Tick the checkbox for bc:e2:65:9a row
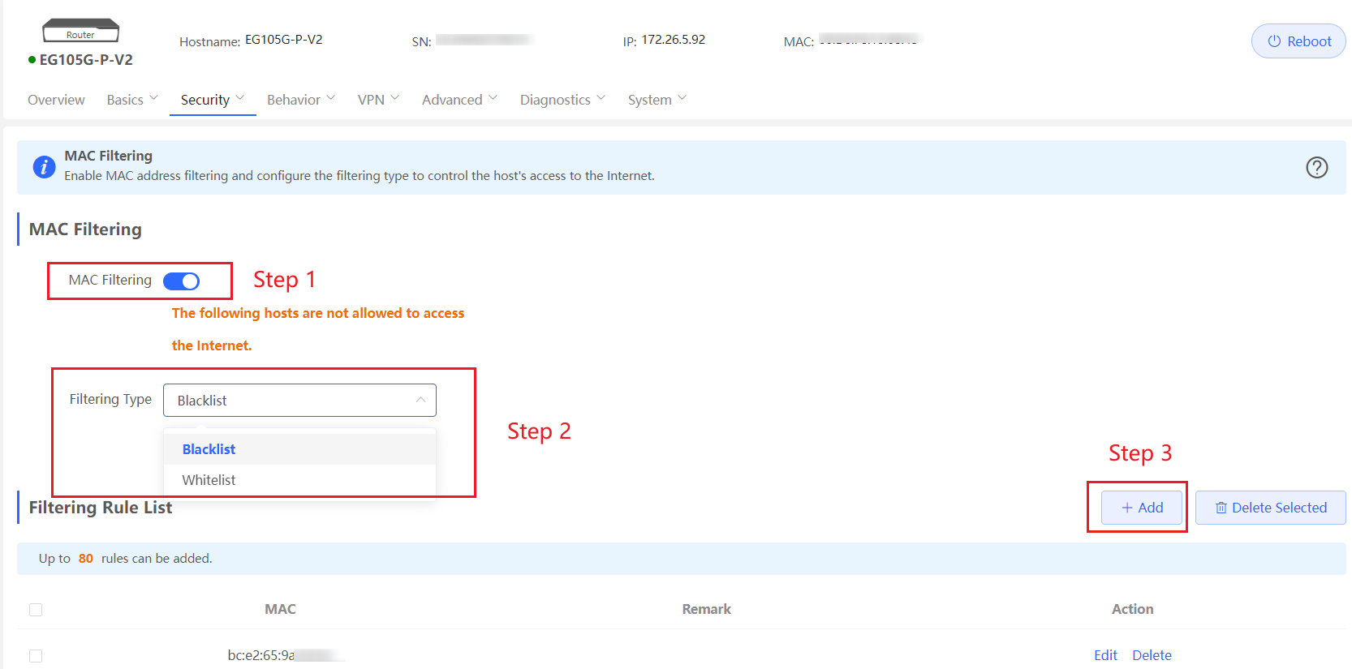Viewport: 1352px width, 669px height. [x=36, y=656]
